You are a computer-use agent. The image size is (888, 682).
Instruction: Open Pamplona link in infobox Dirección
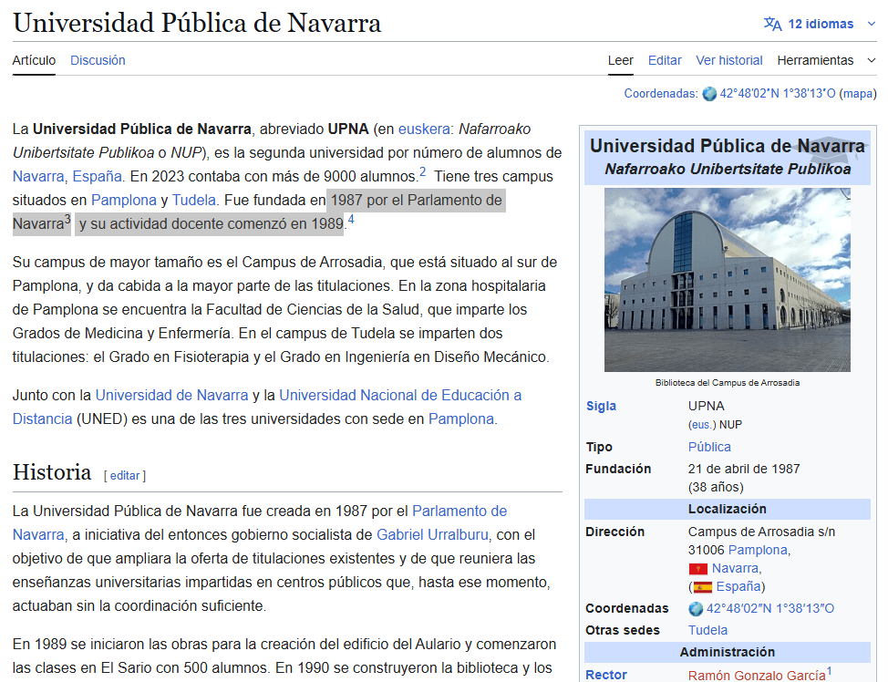click(758, 550)
